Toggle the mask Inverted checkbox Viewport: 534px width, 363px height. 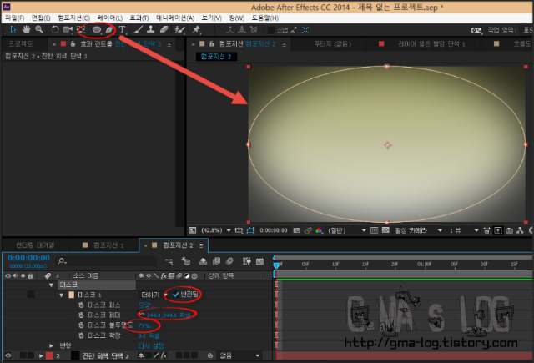176,295
